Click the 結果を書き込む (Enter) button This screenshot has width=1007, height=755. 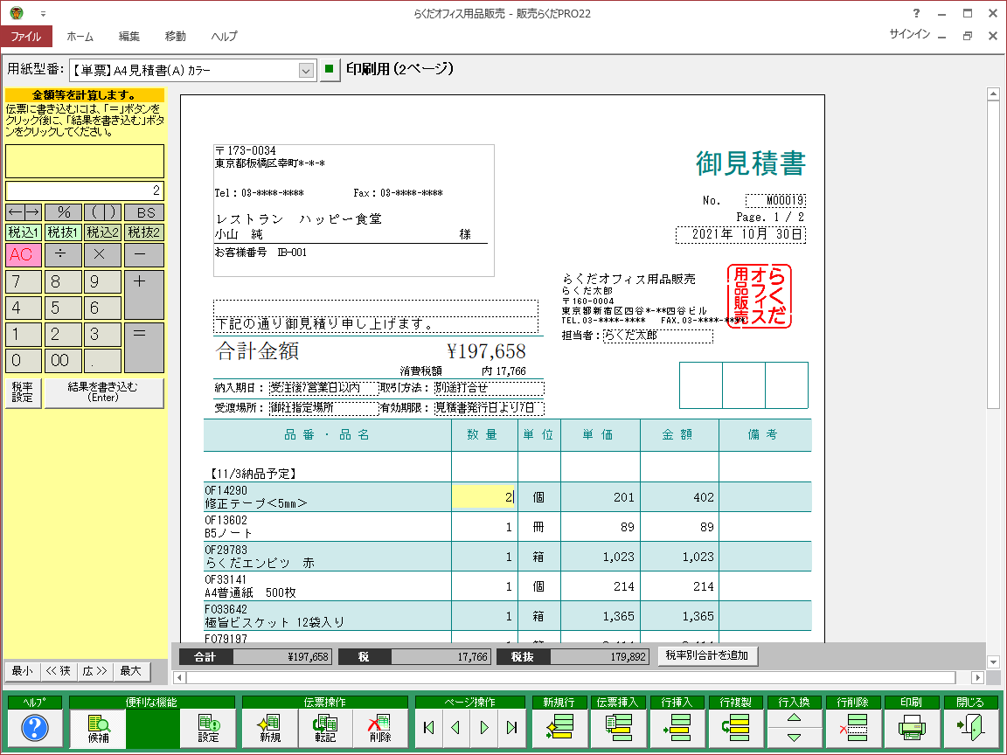point(103,392)
